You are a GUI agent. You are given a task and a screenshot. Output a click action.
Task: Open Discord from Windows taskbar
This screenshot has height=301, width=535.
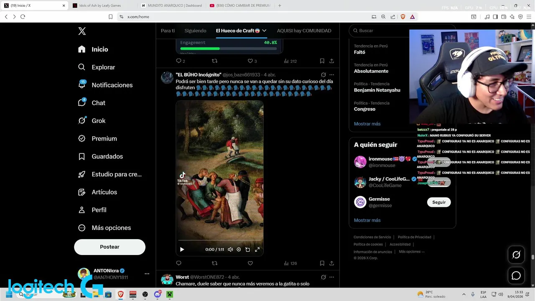[157, 294]
